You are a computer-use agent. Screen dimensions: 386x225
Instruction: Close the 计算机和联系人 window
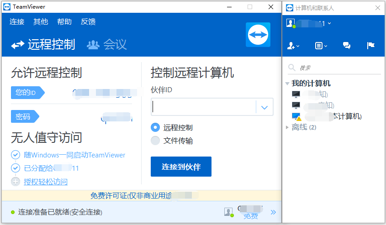(x=378, y=8)
